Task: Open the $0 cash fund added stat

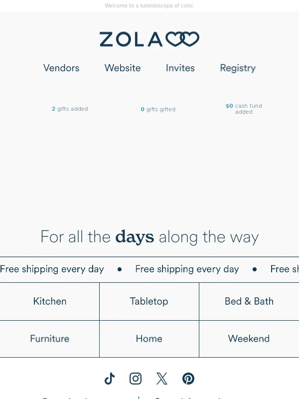Action: coord(244,109)
